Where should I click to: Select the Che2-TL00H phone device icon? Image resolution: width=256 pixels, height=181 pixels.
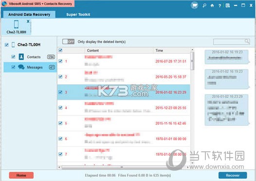coord(16,24)
